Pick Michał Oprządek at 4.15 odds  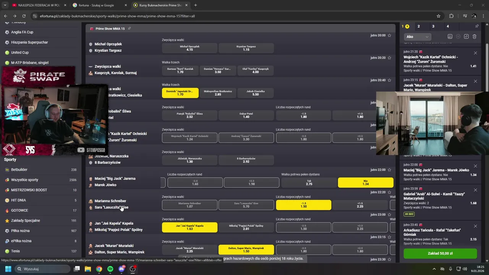pos(189,48)
